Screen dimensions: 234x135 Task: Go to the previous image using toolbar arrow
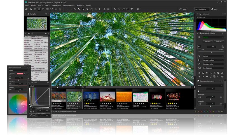point(26,9)
